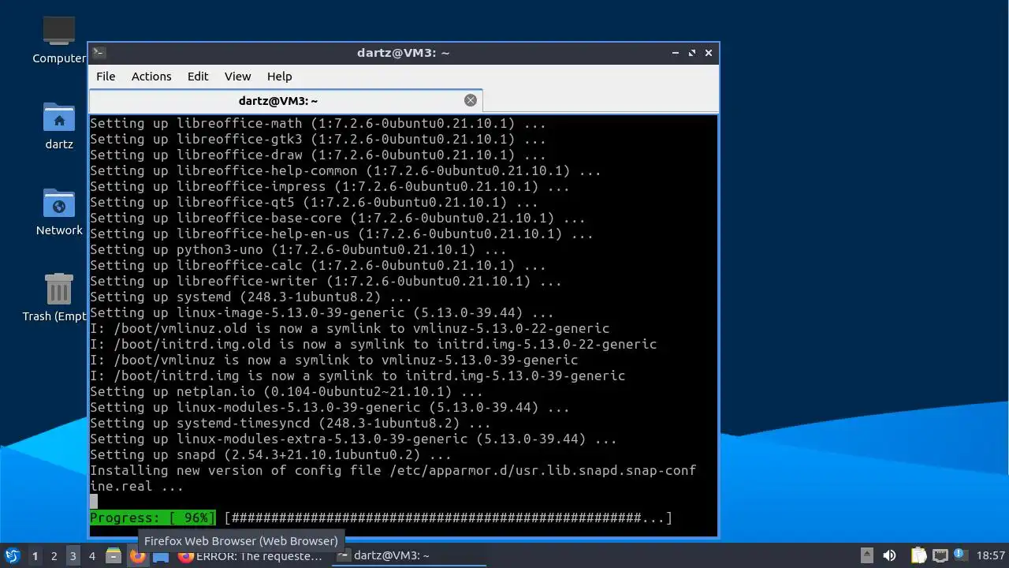Open the Computer desktop icon

(x=59, y=39)
